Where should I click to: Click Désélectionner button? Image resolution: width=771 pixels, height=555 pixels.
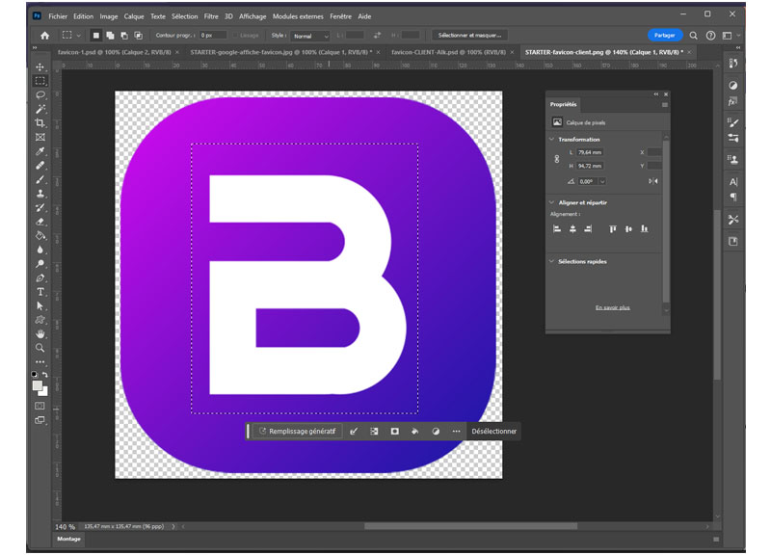(493, 431)
